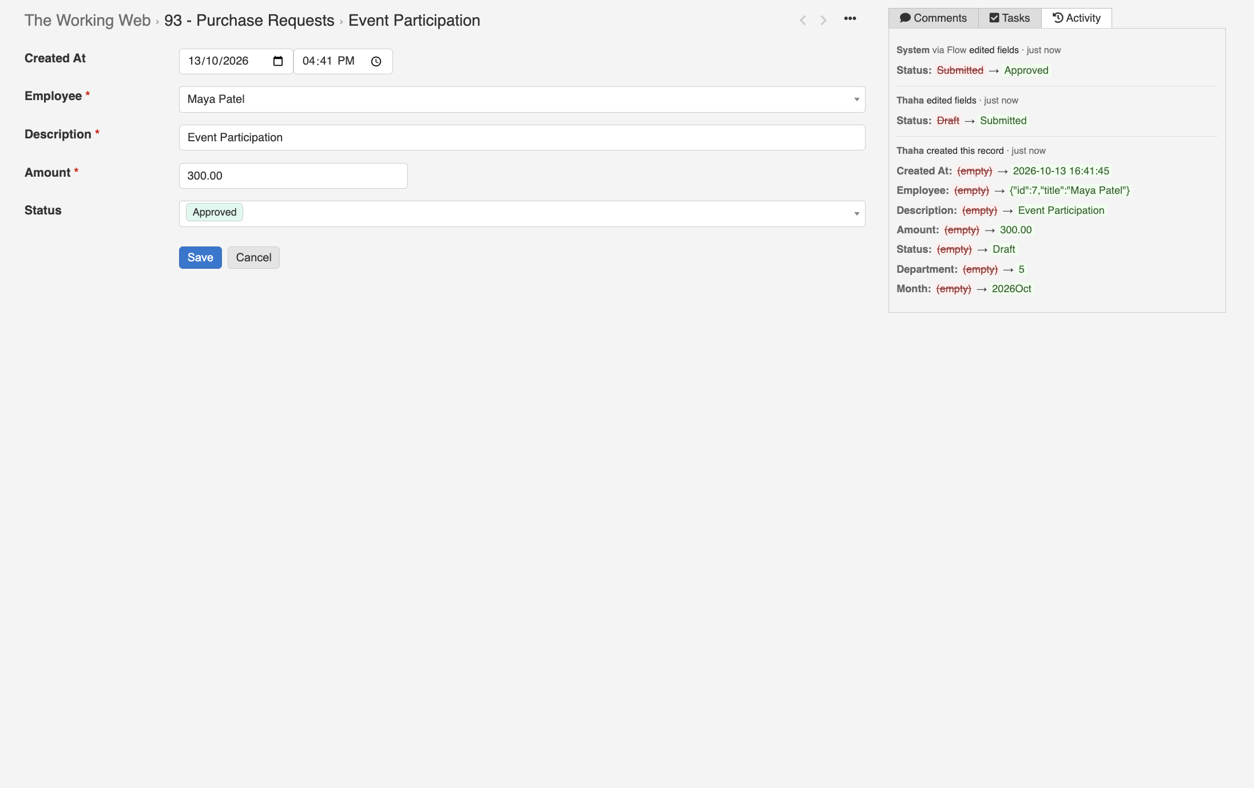
Task: Click the Employee JSON value in activity
Action: coord(1070,190)
